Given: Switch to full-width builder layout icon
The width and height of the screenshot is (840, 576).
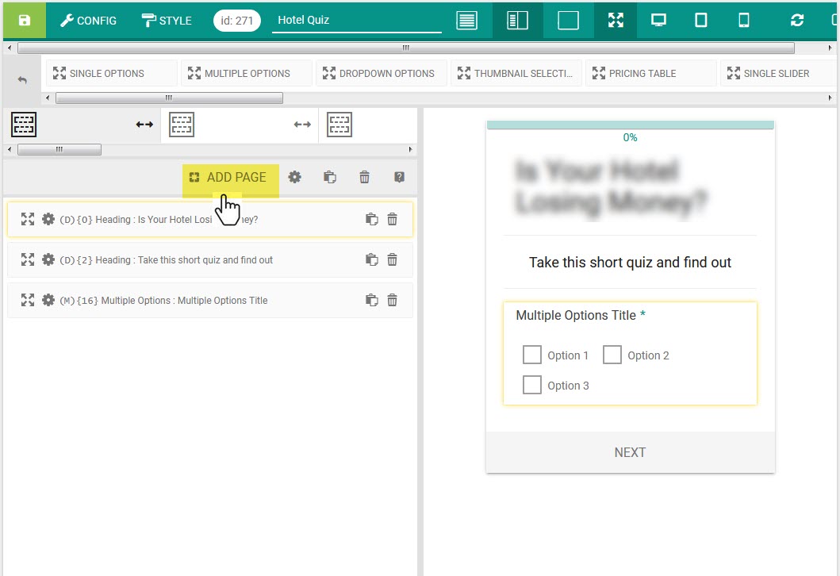Looking at the screenshot, I should [466, 21].
